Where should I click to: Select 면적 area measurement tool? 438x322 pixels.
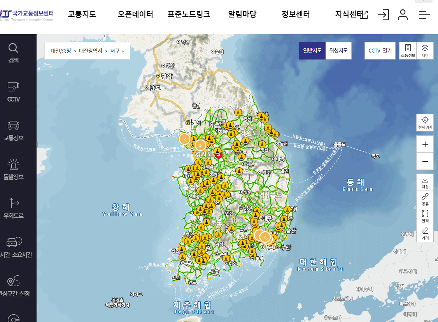[425, 217]
